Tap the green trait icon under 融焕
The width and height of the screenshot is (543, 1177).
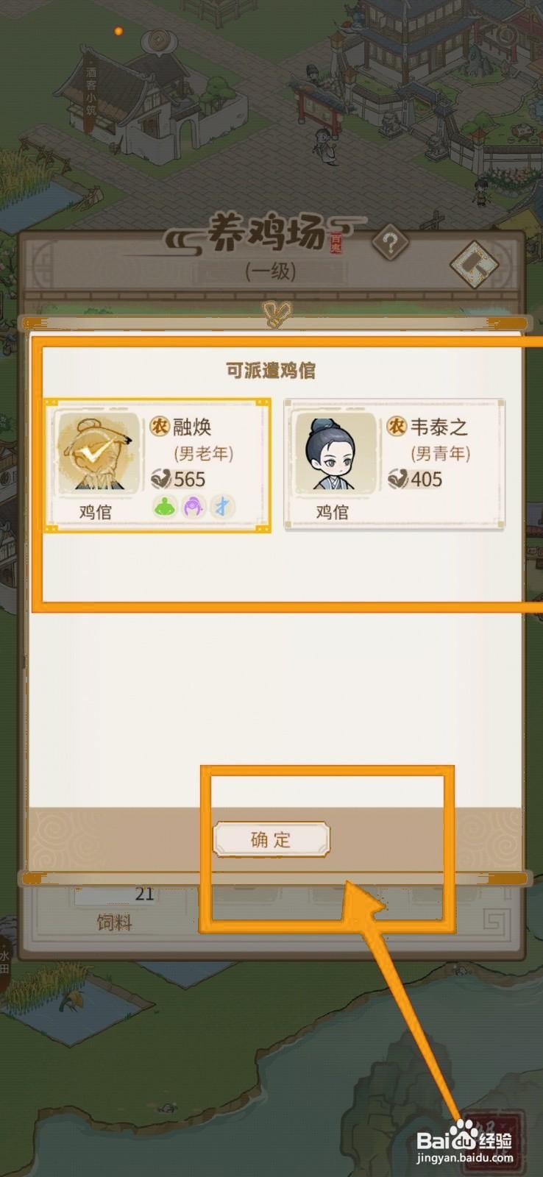(x=165, y=506)
